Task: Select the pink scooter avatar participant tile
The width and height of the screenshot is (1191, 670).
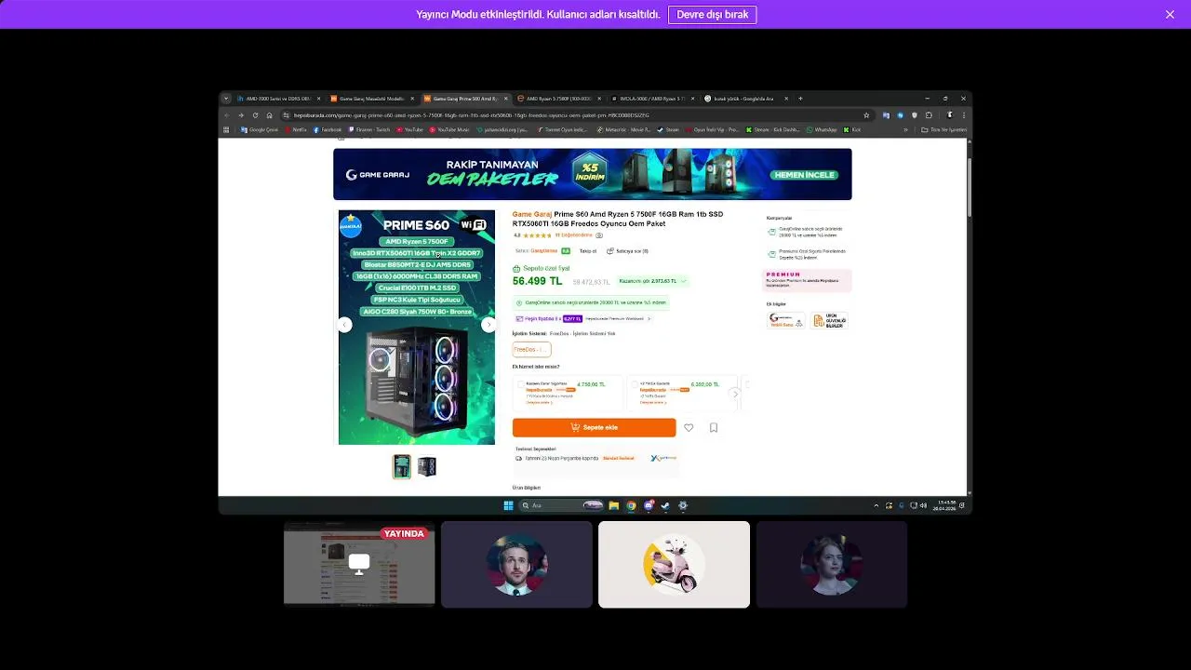Action: pyautogui.click(x=674, y=565)
